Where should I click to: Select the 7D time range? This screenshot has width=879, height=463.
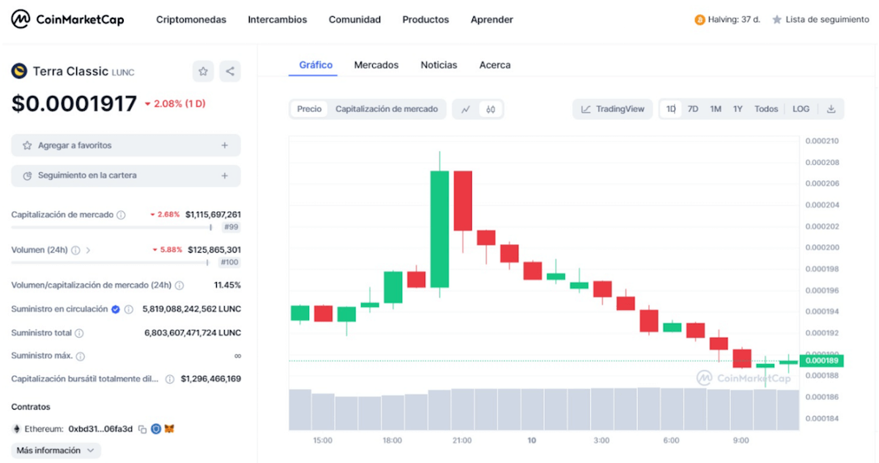point(693,108)
